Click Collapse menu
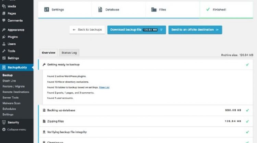Image resolution: width=257 pixels, height=143 pixels. (16, 130)
